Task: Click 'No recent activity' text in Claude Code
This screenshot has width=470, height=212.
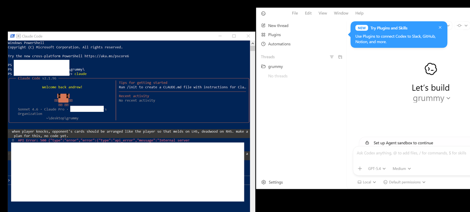Action: point(137,101)
